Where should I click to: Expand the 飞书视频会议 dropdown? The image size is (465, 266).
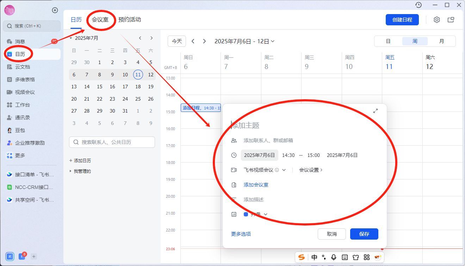click(x=284, y=170)
